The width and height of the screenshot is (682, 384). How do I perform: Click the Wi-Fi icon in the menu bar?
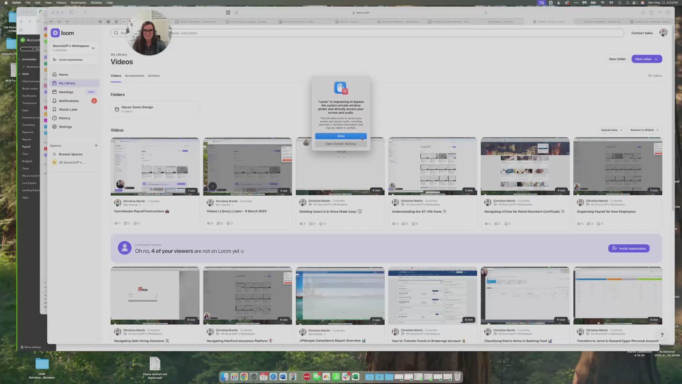click(603, 3)
